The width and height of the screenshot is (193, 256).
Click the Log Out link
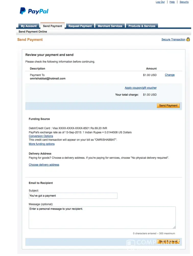pyautogui.click(x=160, y=2)
